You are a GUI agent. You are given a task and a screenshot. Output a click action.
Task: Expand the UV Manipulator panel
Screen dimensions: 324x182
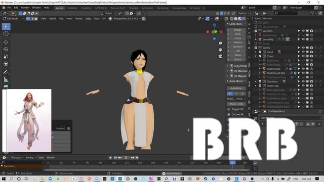[x=237, y=71]
